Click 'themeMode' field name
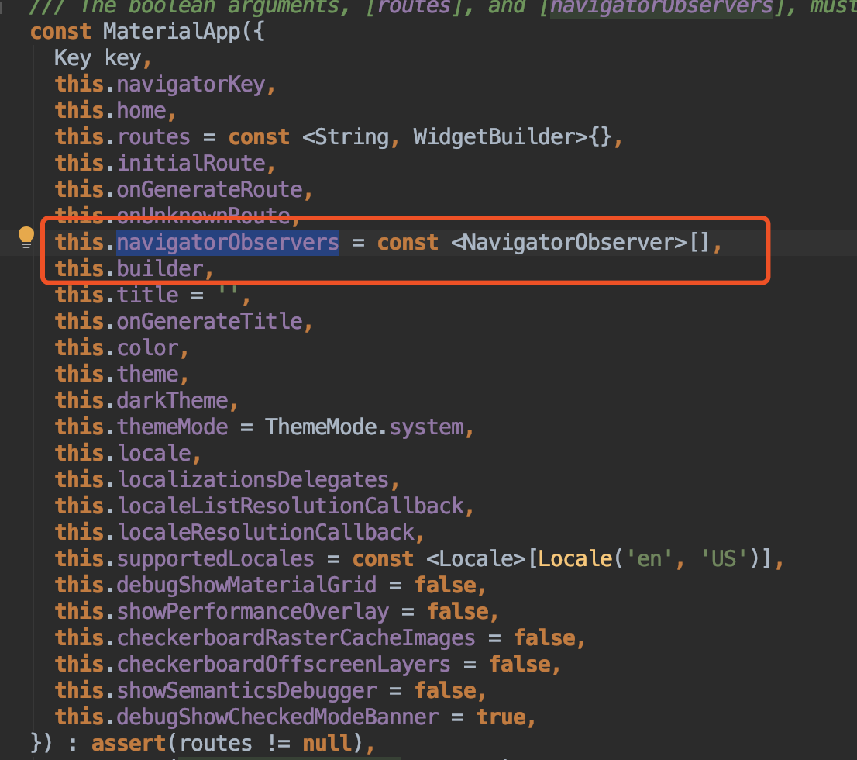 pos(172,427)
